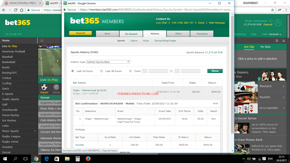Click the yellow Deposit button
Screen dimensions: 290x163
(x=80, y=33)
